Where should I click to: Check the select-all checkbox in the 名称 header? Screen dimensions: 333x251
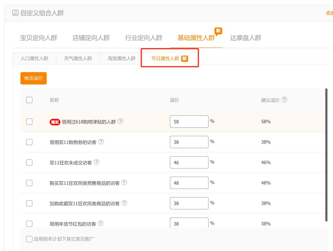tap(29, 100)
